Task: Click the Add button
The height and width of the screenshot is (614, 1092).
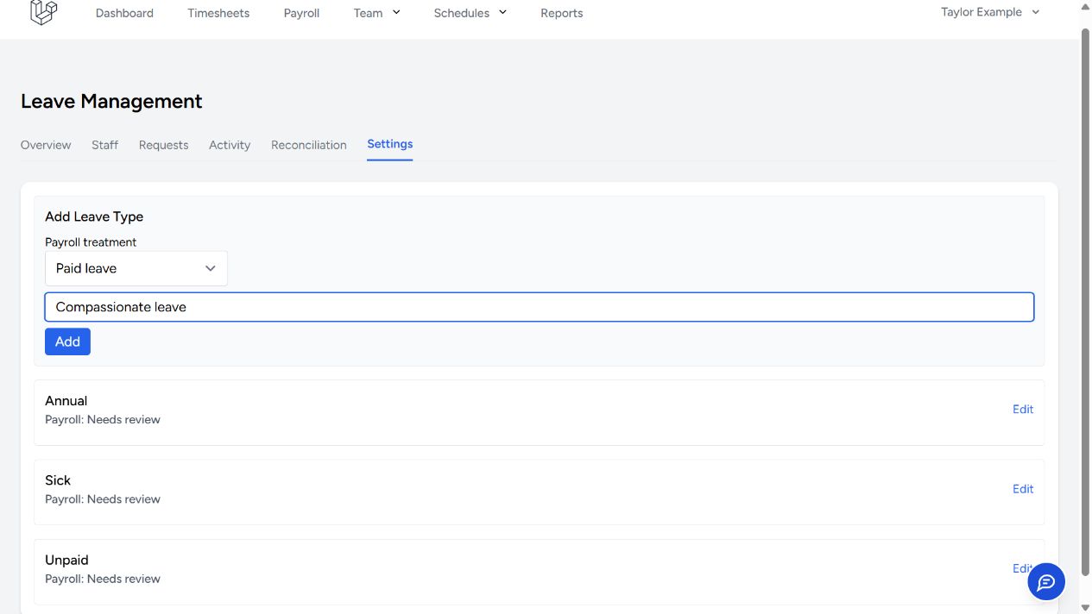Action: (67, 341)
